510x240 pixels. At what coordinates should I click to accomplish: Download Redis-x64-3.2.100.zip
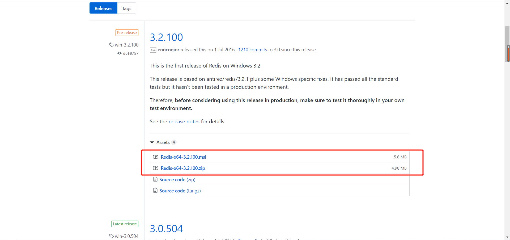(183, 168)
